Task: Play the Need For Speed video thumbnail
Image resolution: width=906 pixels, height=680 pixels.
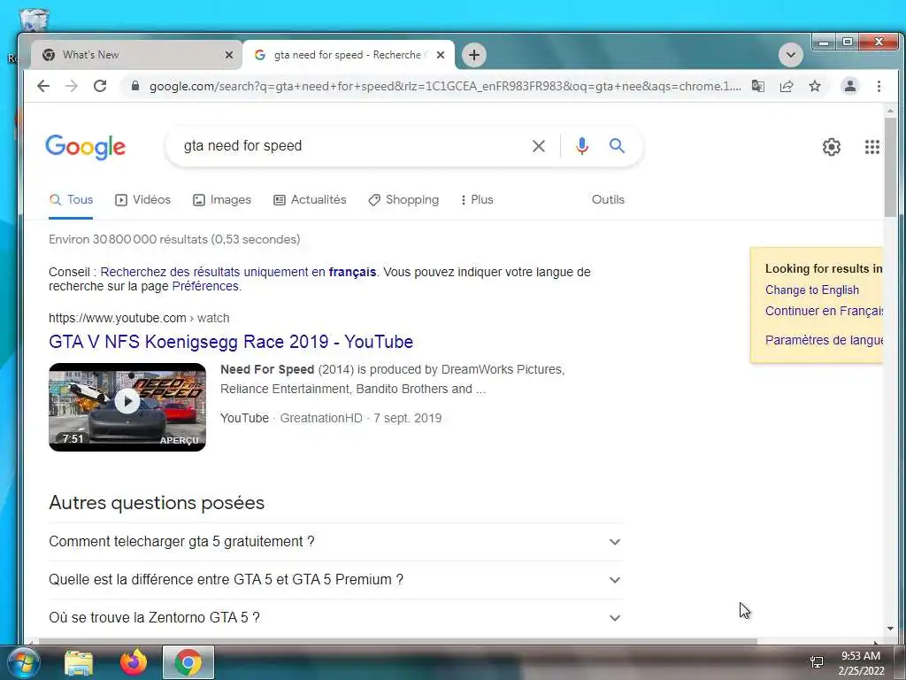Action: [127, 407]
